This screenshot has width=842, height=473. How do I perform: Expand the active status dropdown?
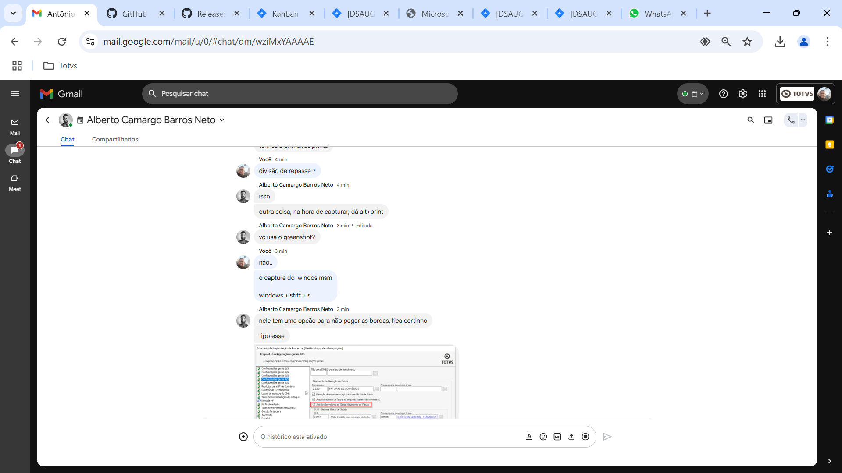coord(693,94)
